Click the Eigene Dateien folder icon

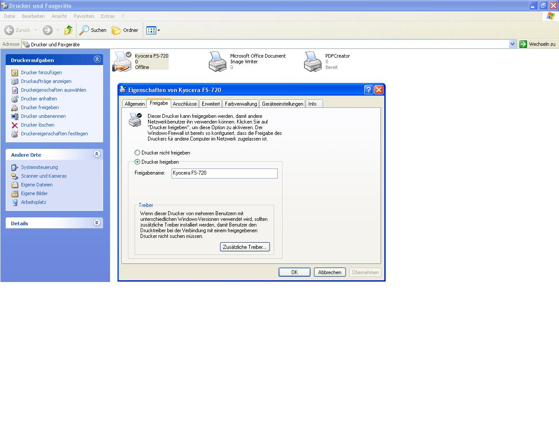15,185
